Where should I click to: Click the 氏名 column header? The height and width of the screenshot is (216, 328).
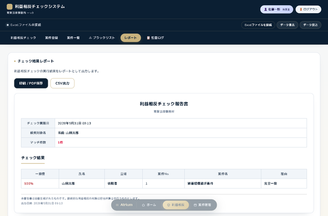82,174
